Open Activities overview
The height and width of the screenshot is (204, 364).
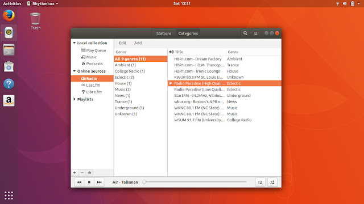click(x=12, y=3)
